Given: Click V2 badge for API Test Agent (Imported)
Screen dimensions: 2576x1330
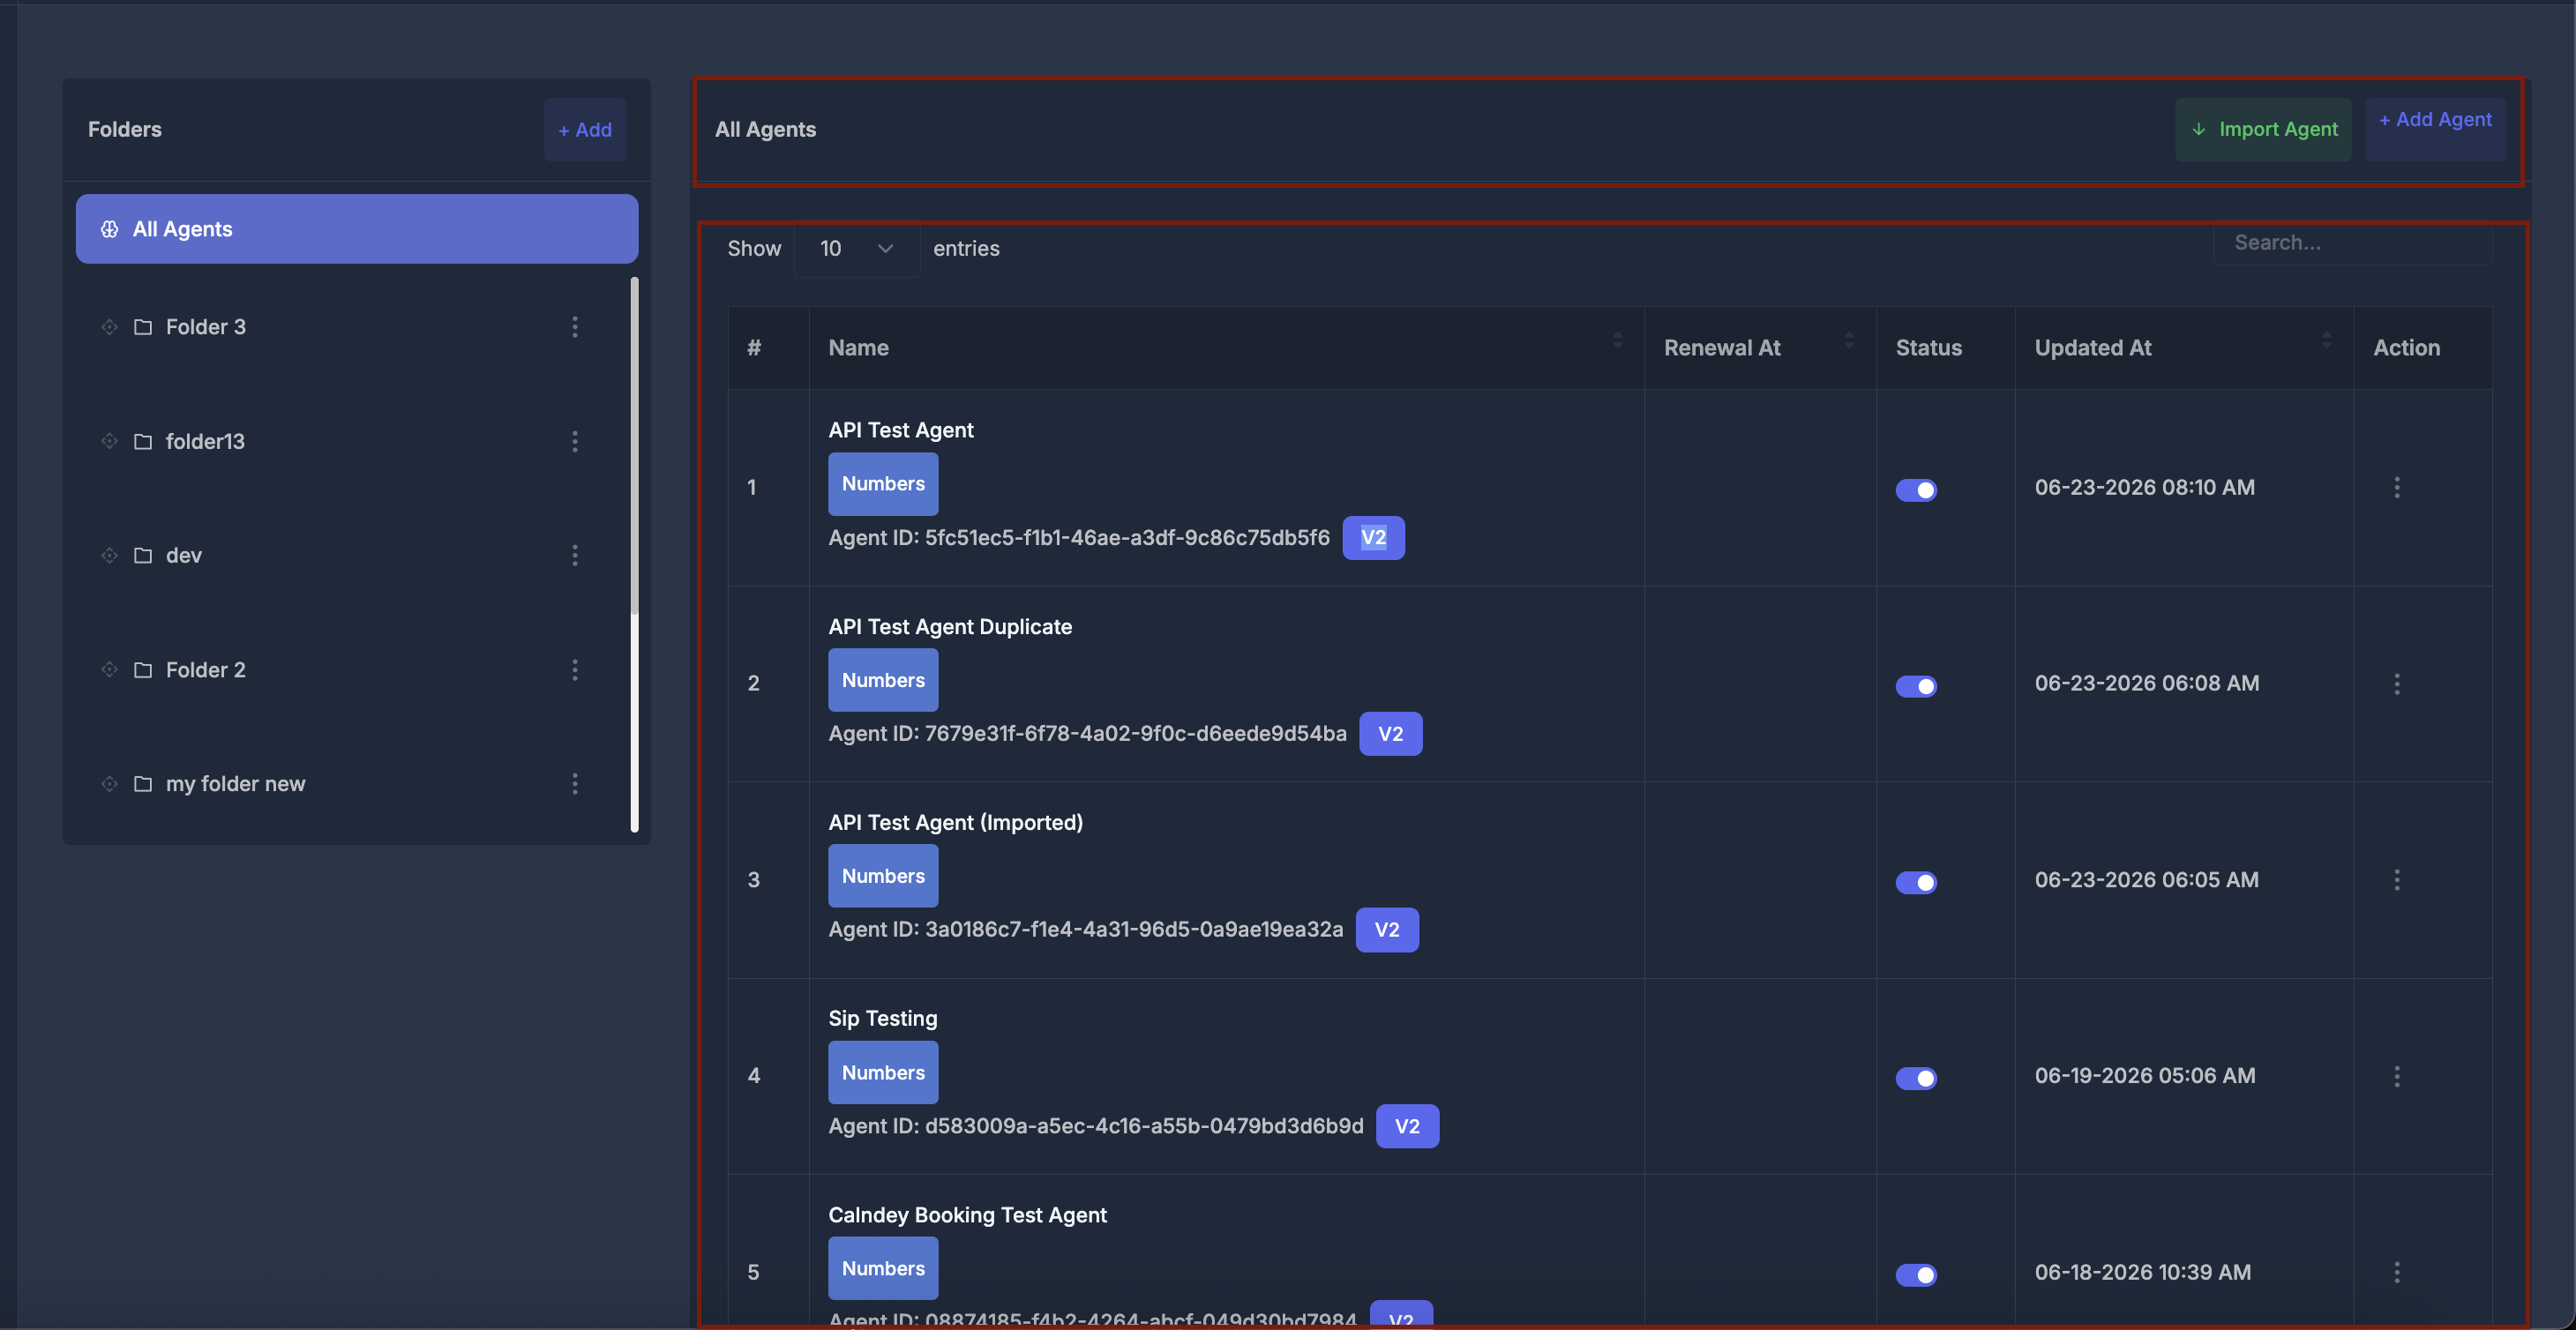Looking at the screenshot, I should click(1387, 930).
